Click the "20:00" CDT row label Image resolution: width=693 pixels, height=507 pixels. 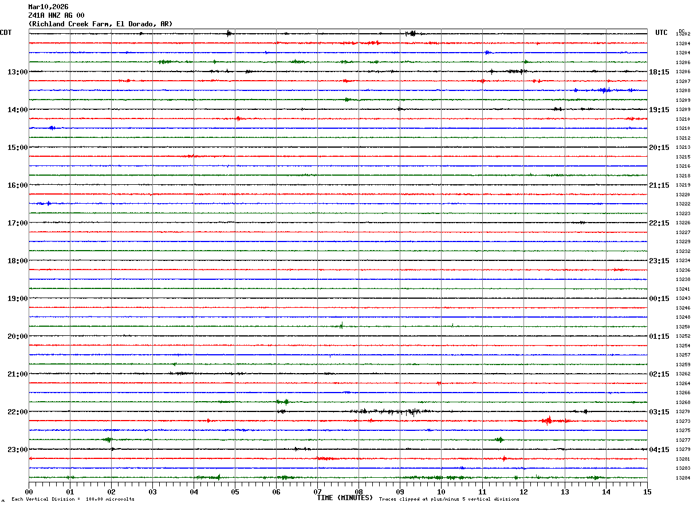pyautogui.click(x=17, y=336)
